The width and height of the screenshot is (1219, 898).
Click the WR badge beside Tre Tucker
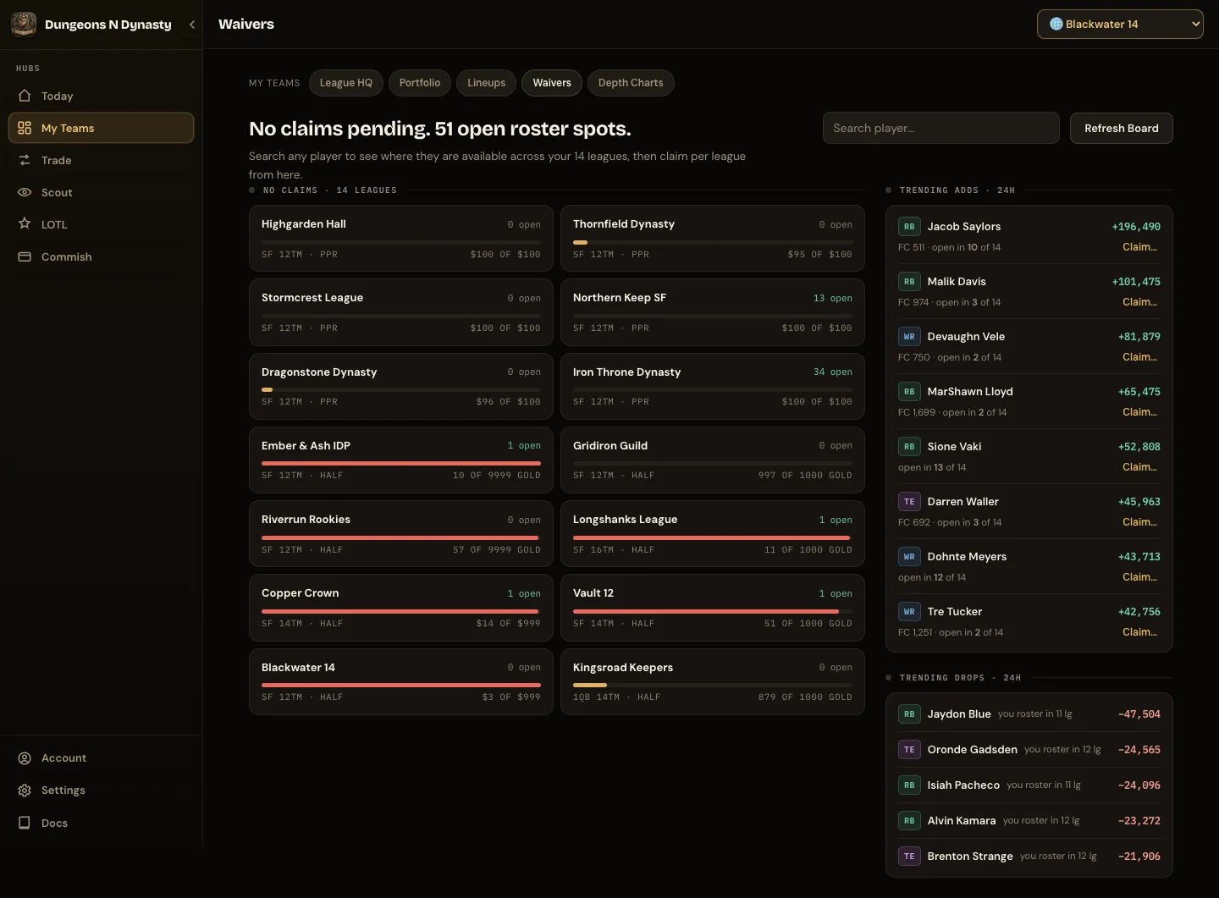tap(909, 612)
